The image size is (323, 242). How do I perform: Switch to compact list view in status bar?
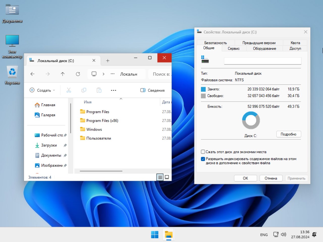pyautogui.click(x=160, y=177)
